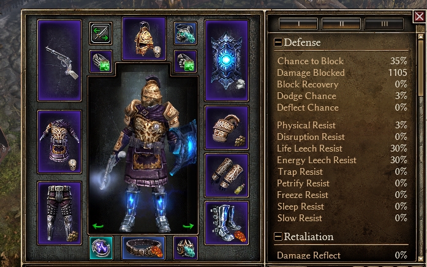Collapse the Retaliation stats section
Viewport: 427px width, 267px height.
point(278,236)
